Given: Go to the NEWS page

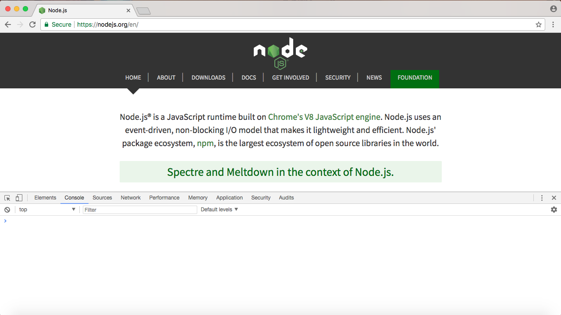Looking at the screenshot, I should 374,77.
